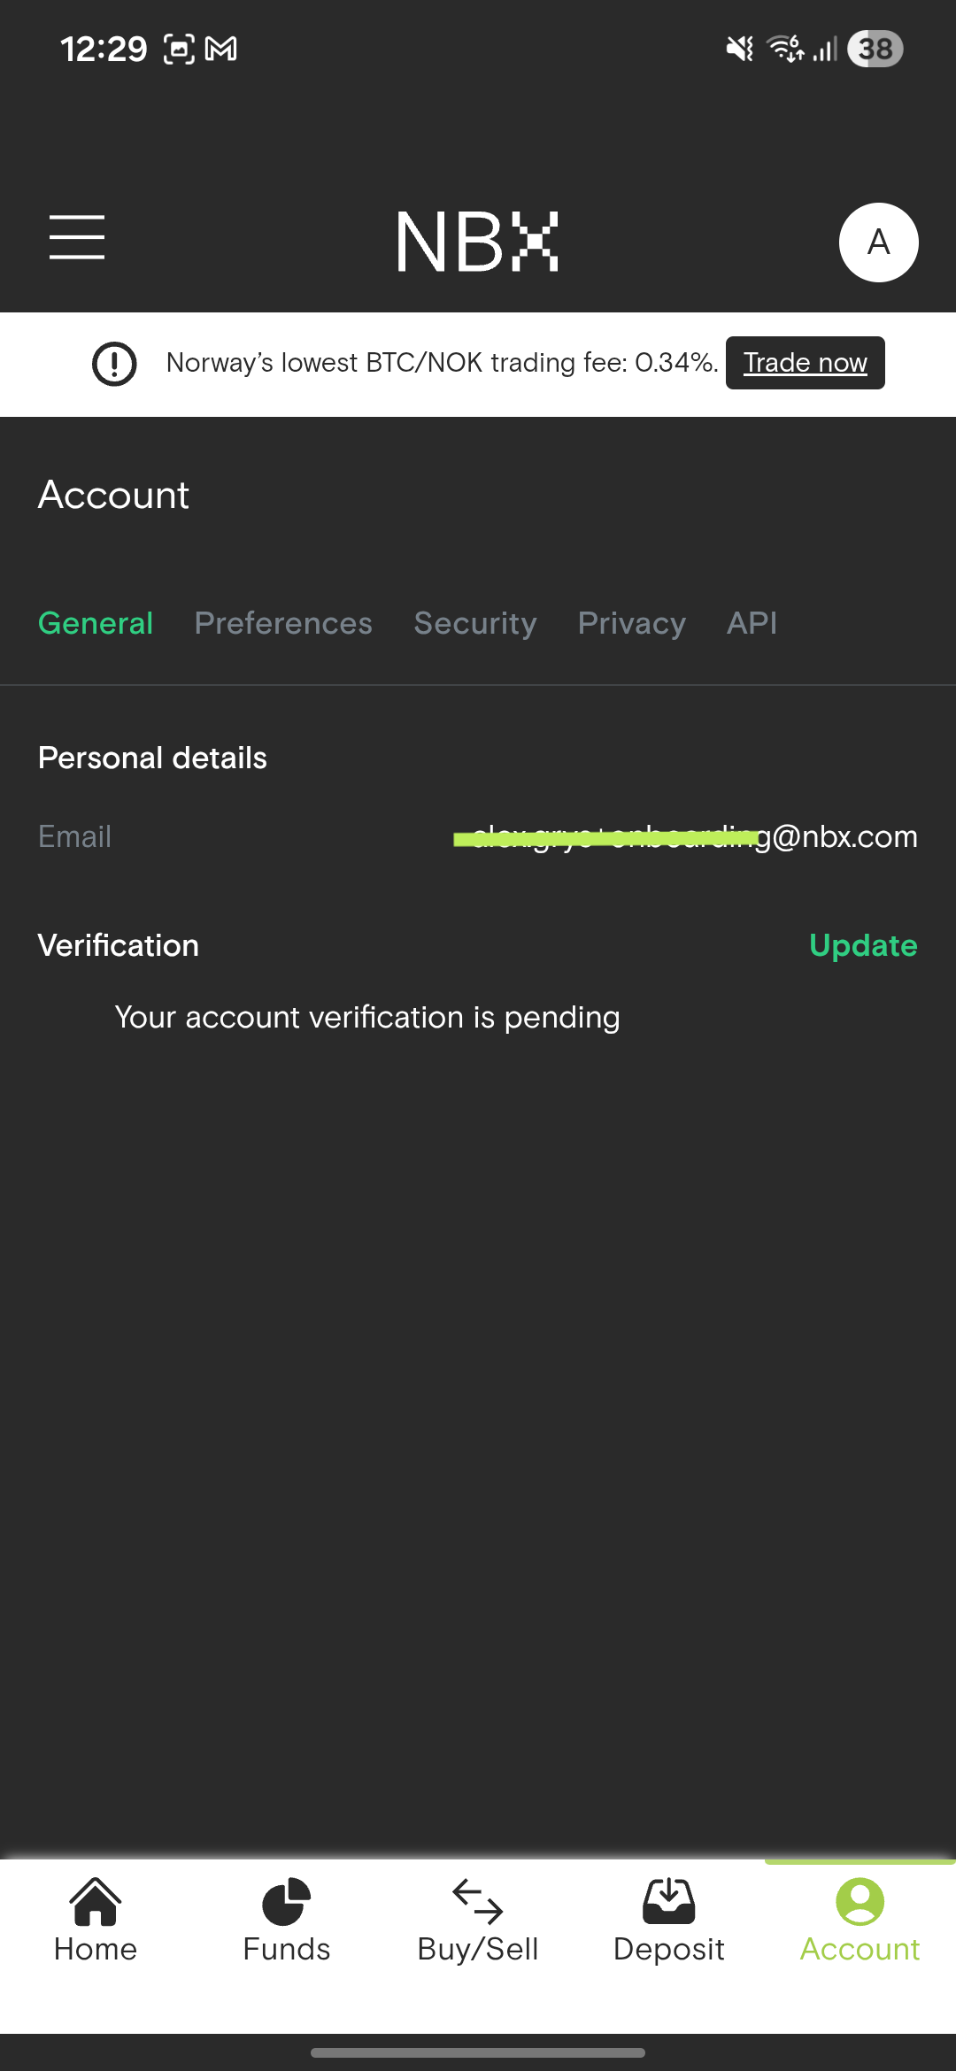Open the Funds pie chart icon

(x=287, y=1901)
